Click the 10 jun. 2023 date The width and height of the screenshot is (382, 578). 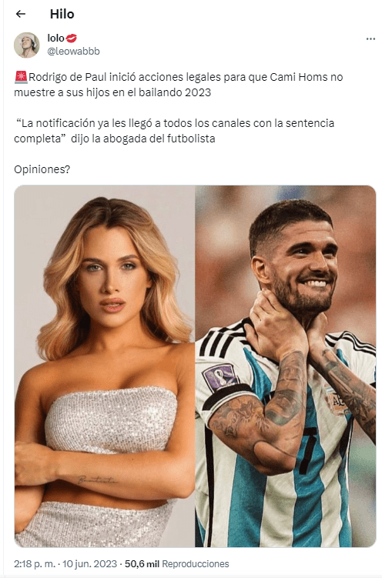[x=89, y=564]
